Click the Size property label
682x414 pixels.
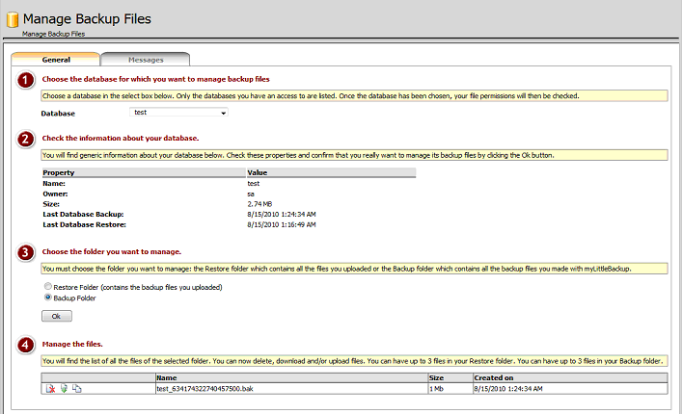click(x=51, y=203)
